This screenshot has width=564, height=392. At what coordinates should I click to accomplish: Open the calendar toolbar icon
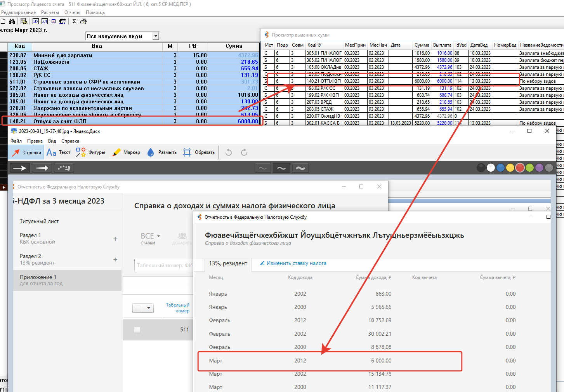coord(54,21)
